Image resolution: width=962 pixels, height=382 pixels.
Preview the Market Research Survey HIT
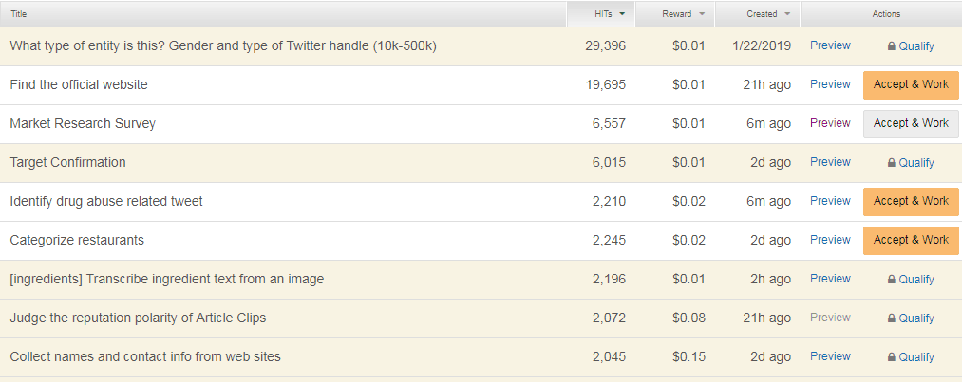click(x=830, y=123)
